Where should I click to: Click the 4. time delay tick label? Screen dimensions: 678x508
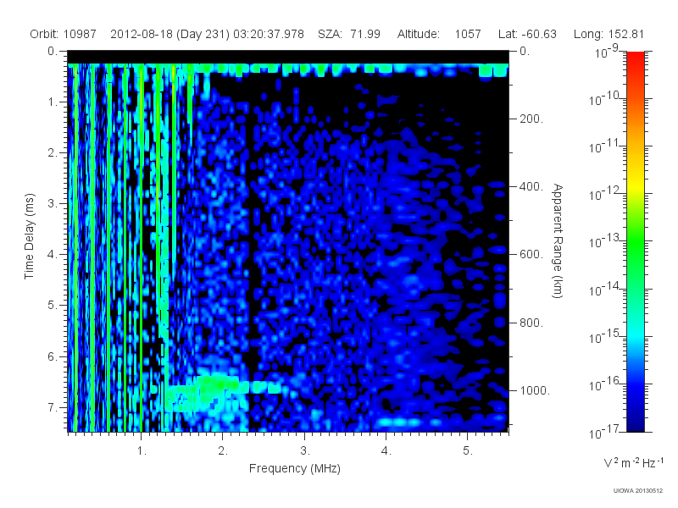(52, 255)
